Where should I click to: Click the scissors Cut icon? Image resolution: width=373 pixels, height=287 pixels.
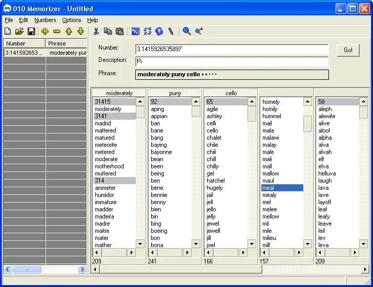(96, 32)
